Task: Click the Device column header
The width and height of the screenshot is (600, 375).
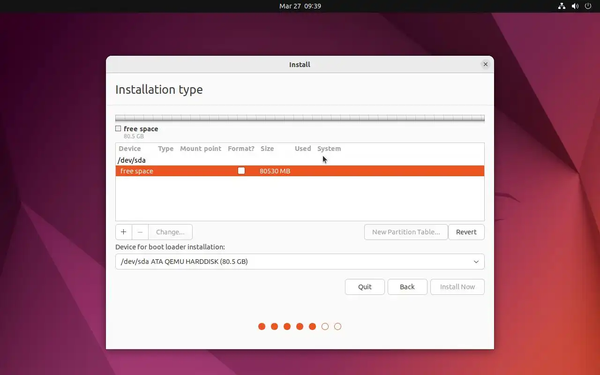Action: (130, 149)
